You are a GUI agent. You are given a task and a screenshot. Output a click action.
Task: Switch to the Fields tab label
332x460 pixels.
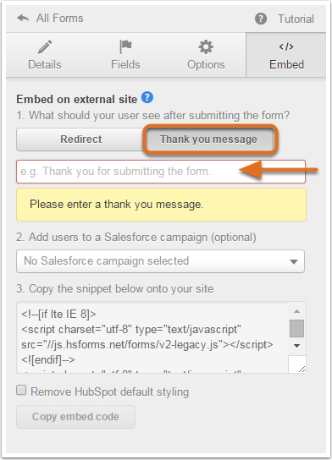click(125, 64)
